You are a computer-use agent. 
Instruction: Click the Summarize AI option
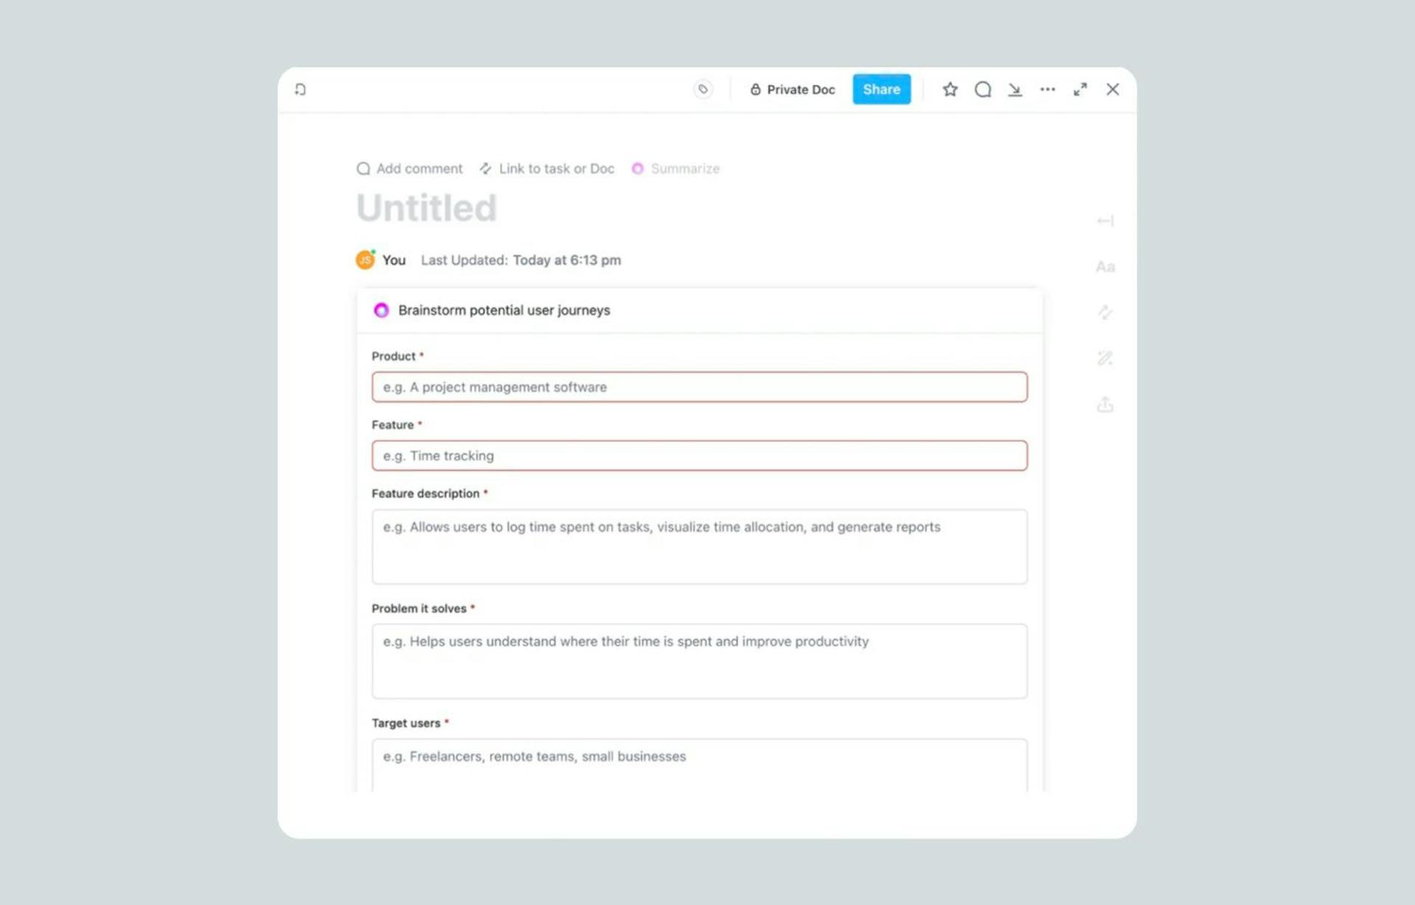[676, 169]
